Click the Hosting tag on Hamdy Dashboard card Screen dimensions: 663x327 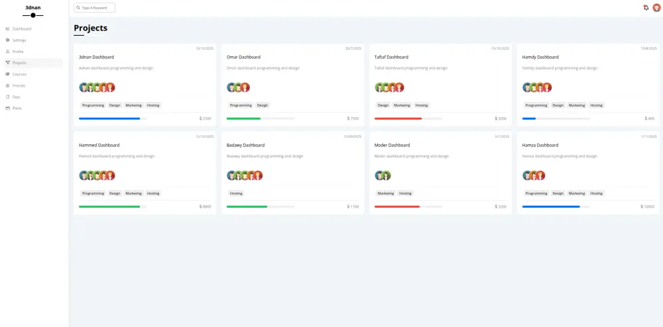(x=596, y=105)
